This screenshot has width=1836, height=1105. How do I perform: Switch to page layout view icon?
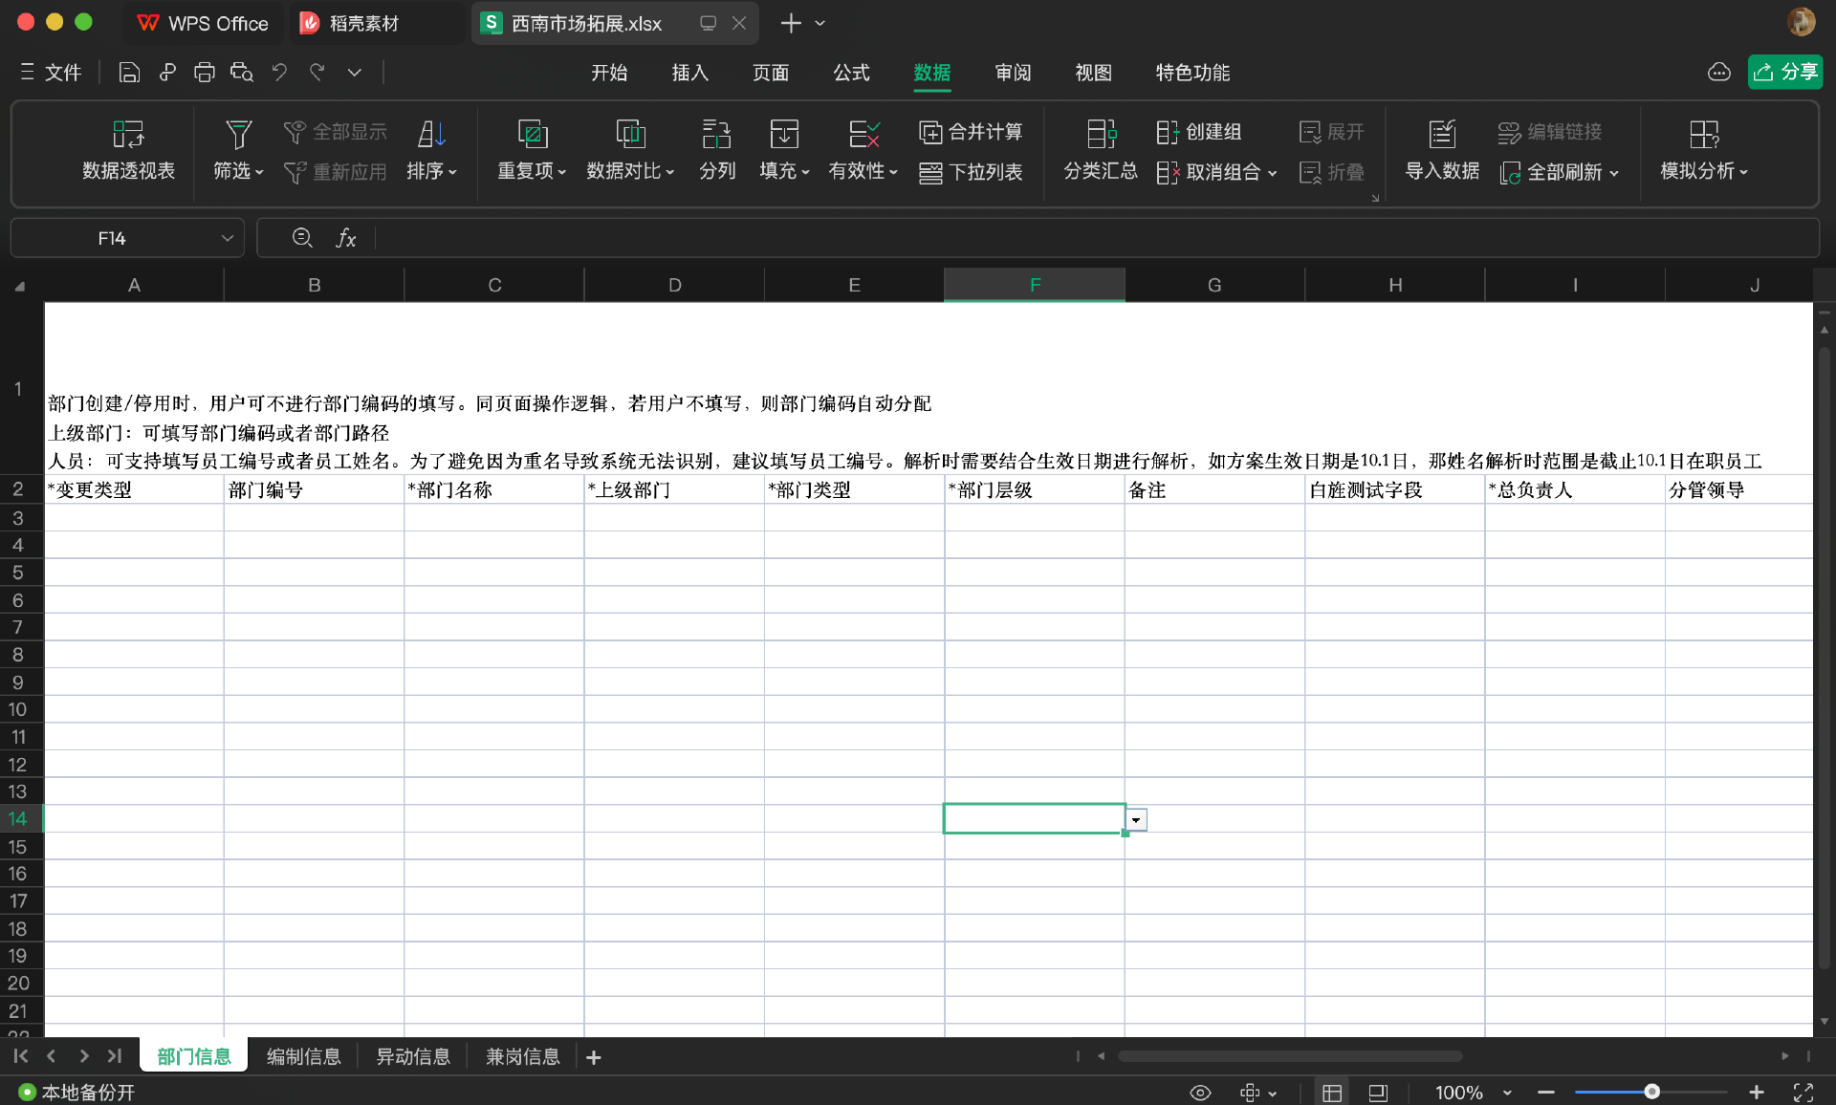(x=1378, y=1093)
